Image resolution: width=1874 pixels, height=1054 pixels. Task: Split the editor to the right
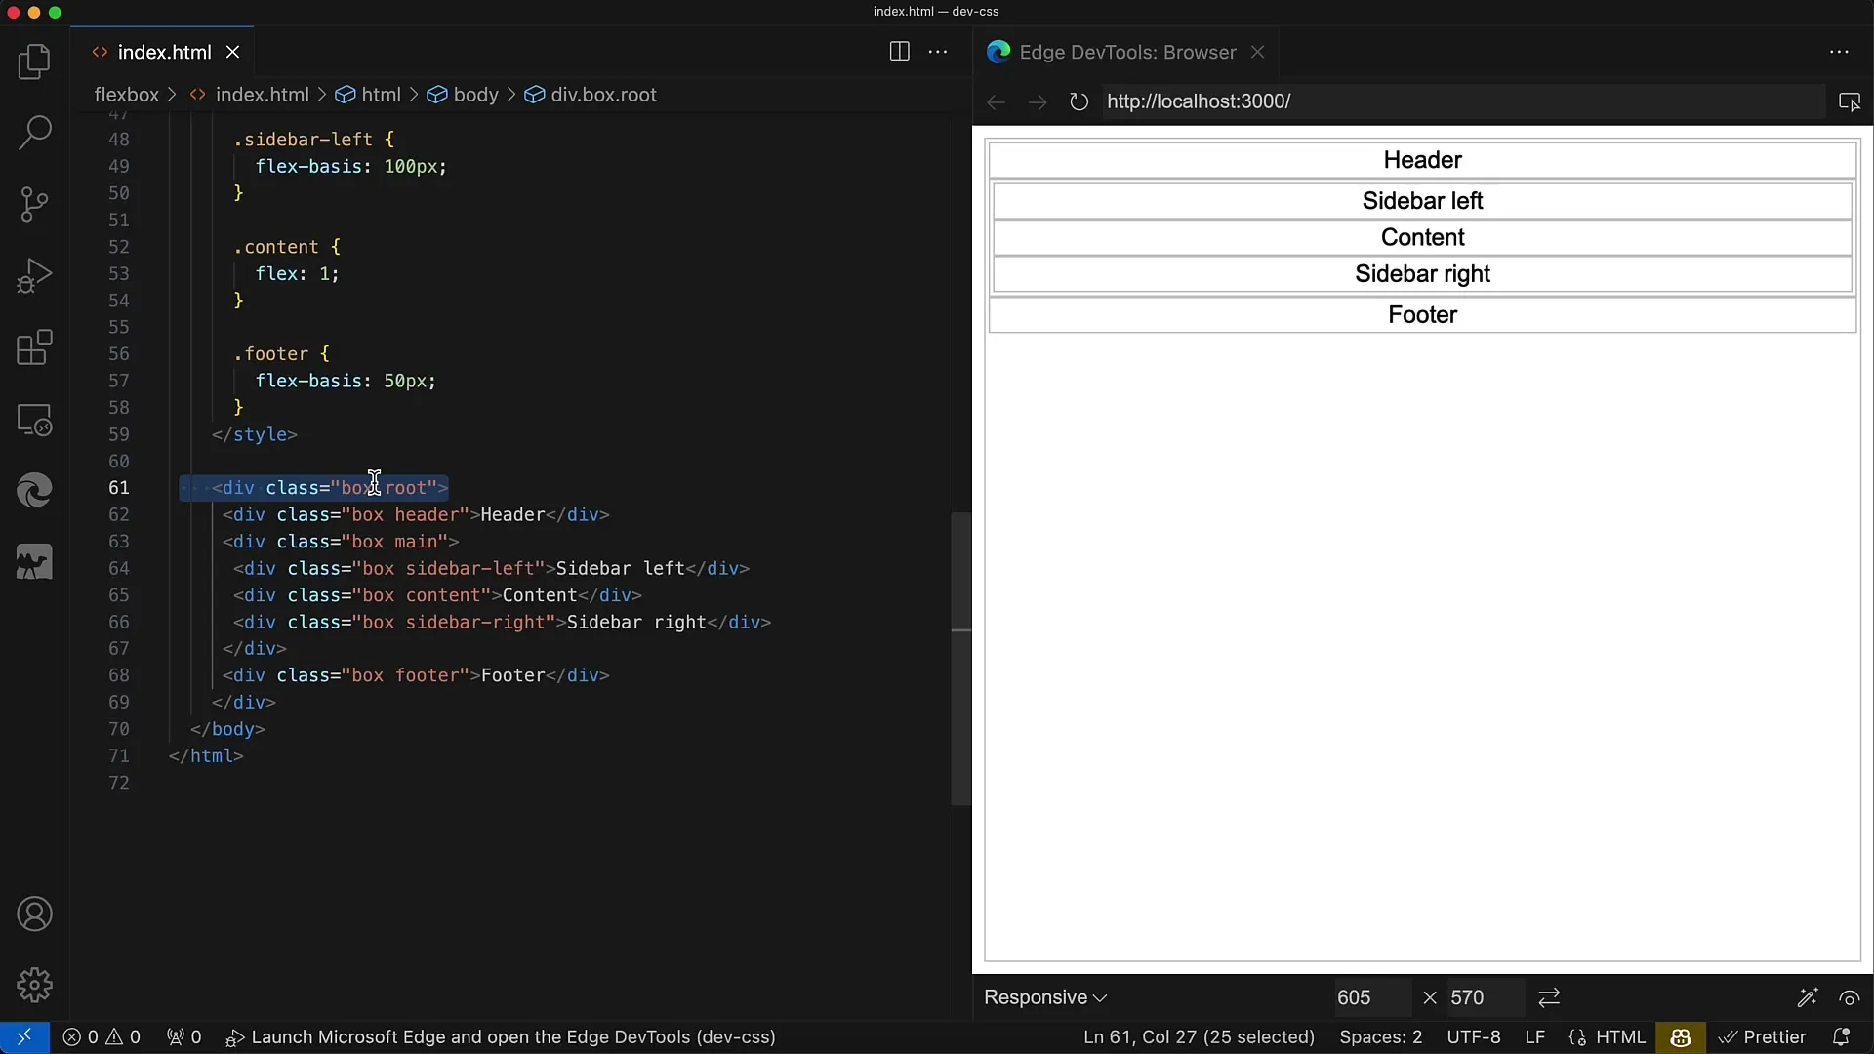[900, 52]
